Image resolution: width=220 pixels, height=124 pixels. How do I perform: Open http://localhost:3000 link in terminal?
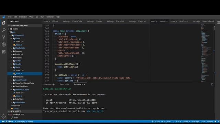click(x=82, y=100)
